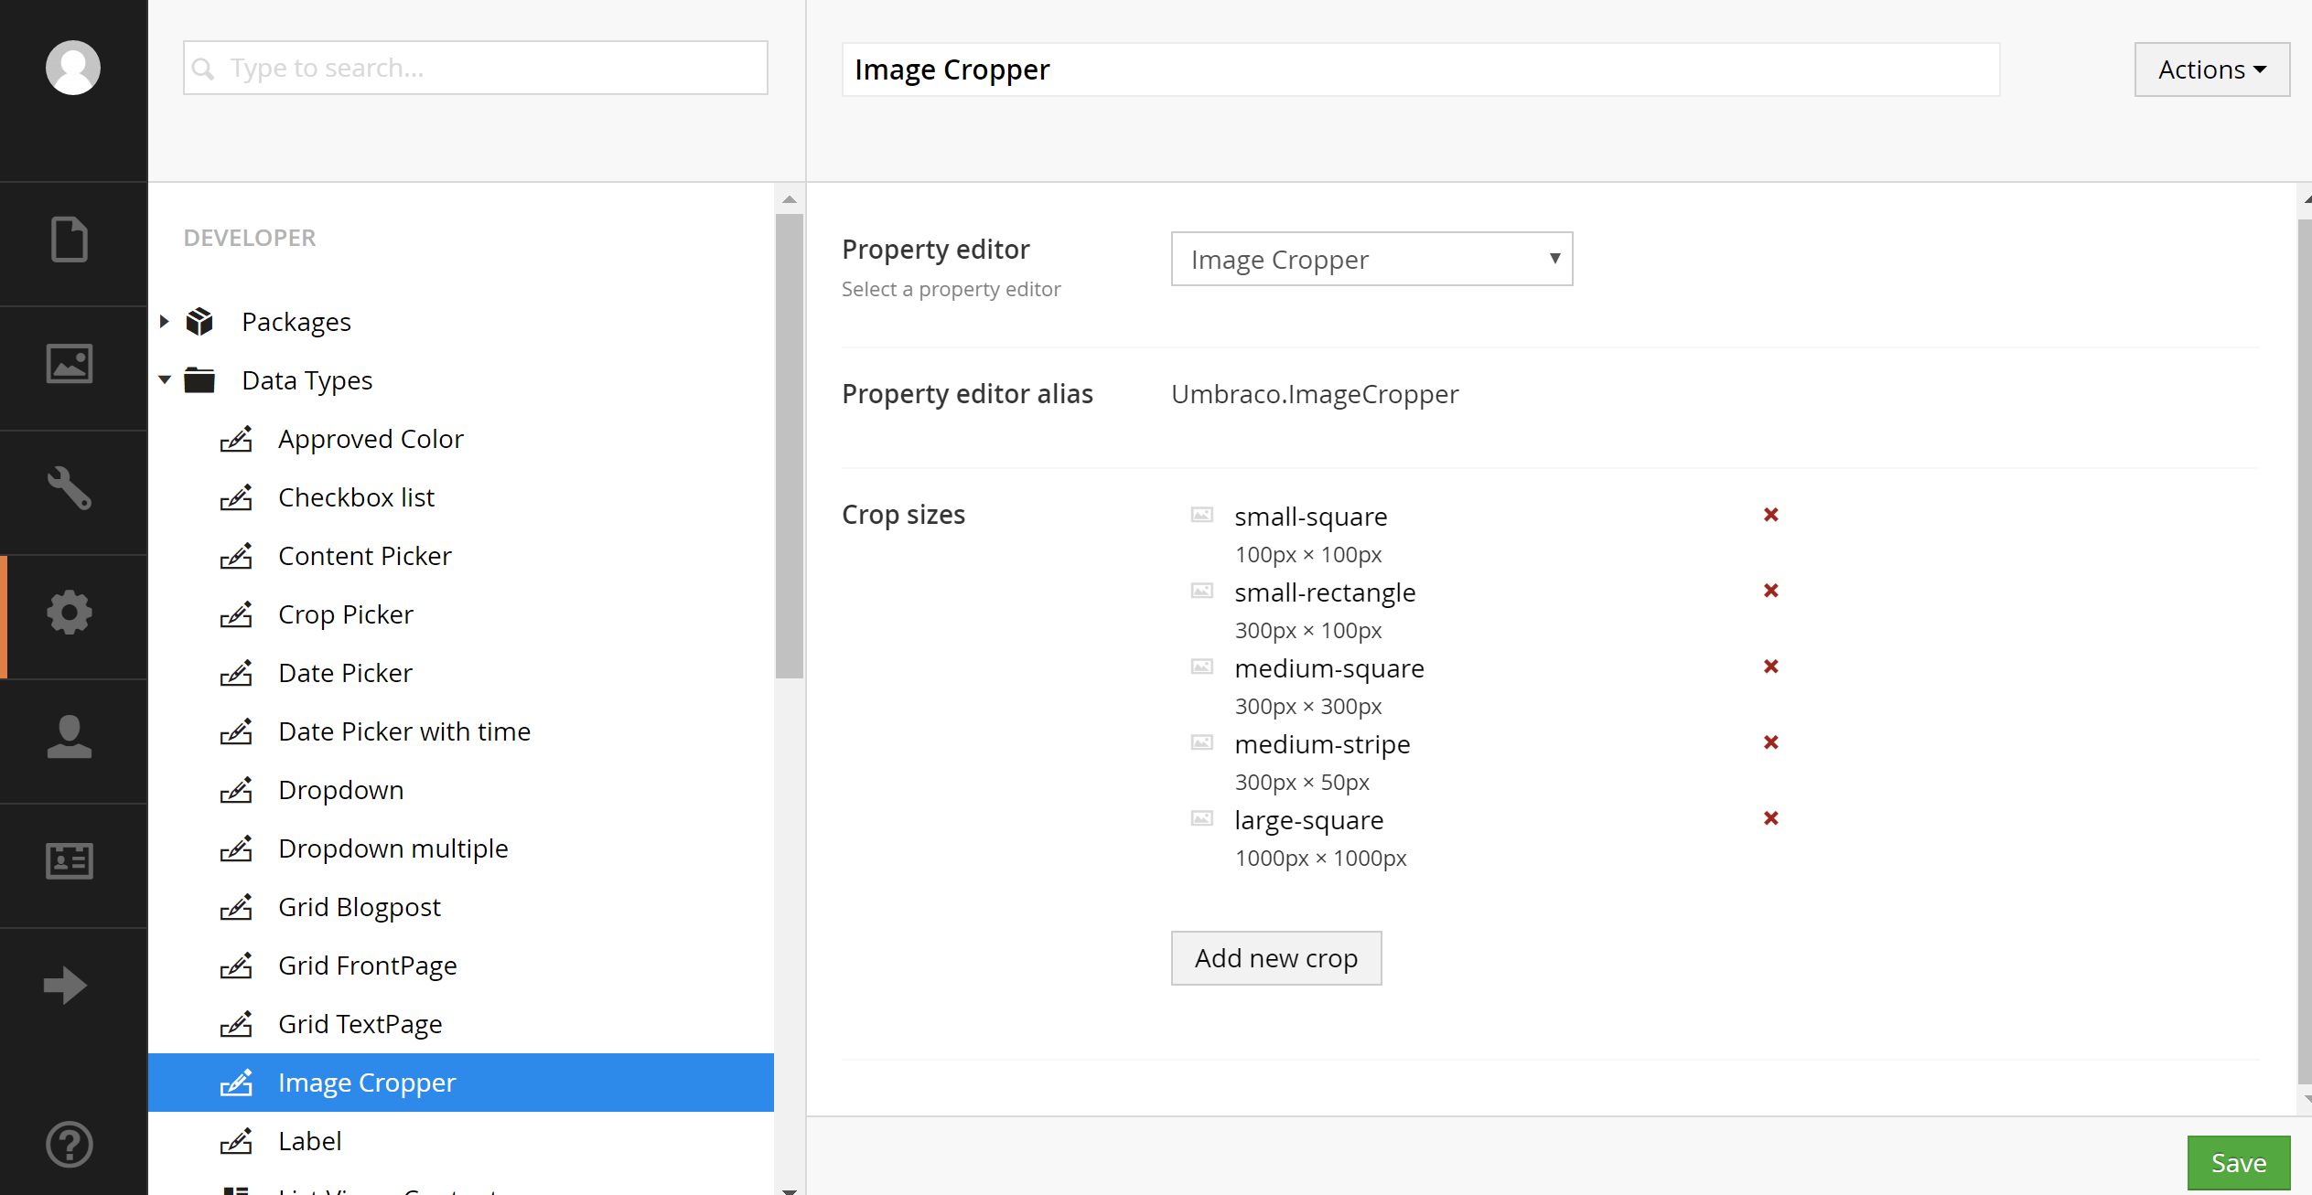Open the Media section icon
Screen dimensions: 2312x1195
pyautogui.click(x=70, y=364)
